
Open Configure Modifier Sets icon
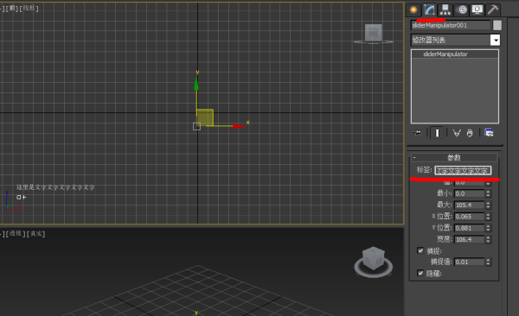[489, 133]
